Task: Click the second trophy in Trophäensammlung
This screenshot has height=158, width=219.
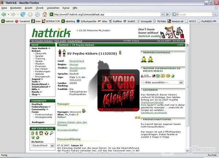Action: click(150, 59)
